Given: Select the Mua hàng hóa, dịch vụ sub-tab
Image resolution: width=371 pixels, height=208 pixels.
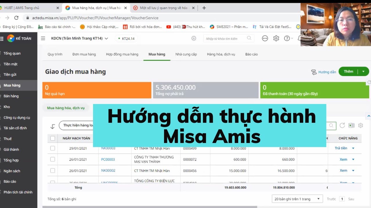Looking at the screenshot, I should (66, 108).
